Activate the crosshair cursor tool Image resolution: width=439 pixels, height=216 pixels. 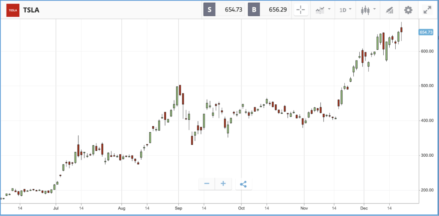[x=301, y=10]
